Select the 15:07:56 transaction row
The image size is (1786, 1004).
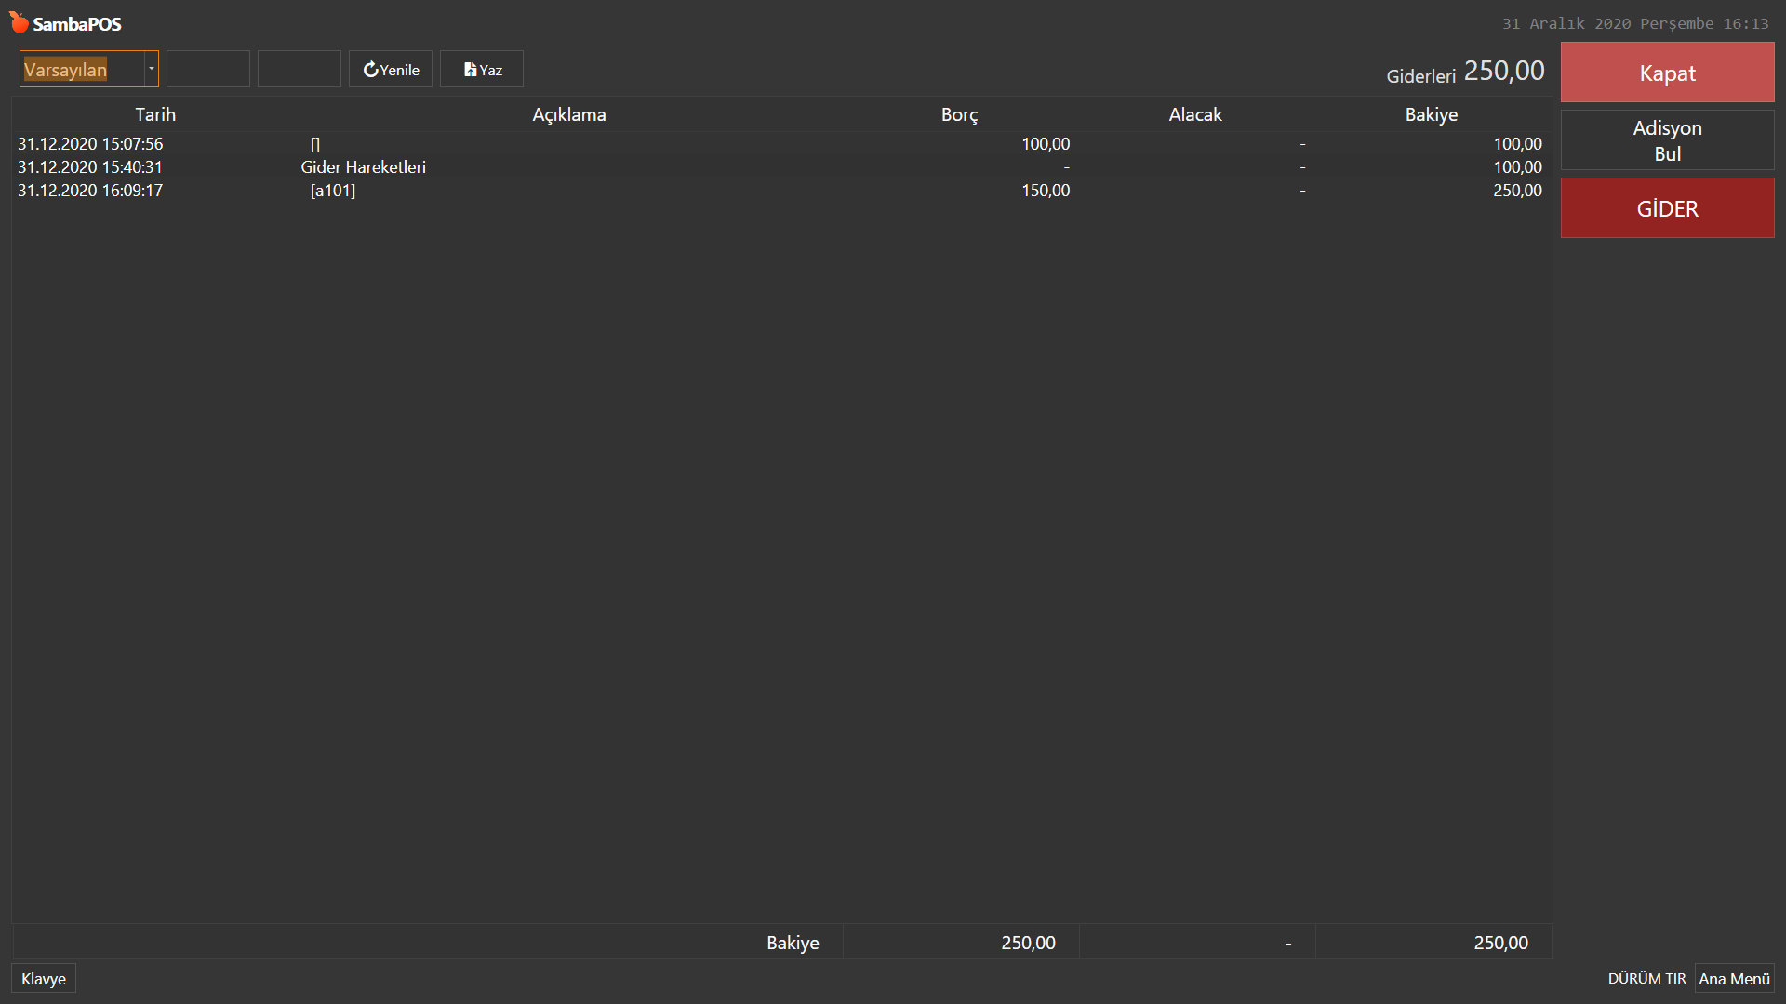90,144
